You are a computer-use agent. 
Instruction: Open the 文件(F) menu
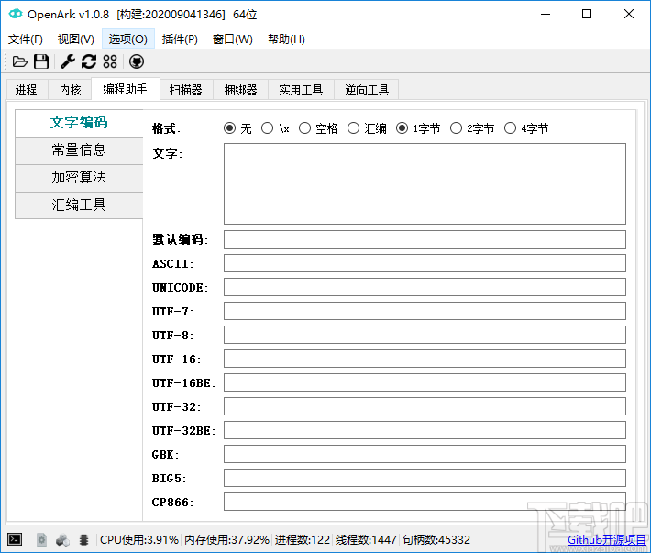point(26,39)
